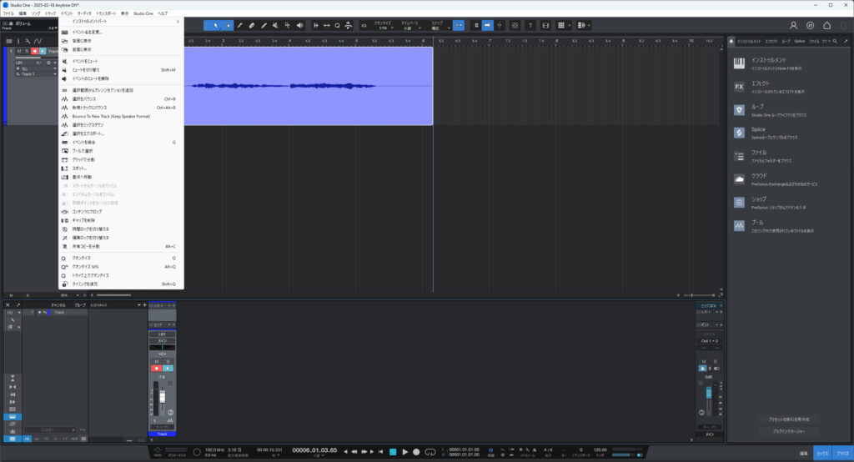Open the トランスポート menu in menu bar
This screenshot has height=462, width=854.
[x=106, y=13]
